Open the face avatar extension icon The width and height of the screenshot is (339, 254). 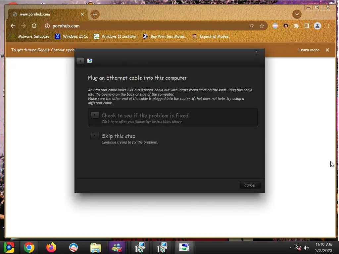coord(286,26)
